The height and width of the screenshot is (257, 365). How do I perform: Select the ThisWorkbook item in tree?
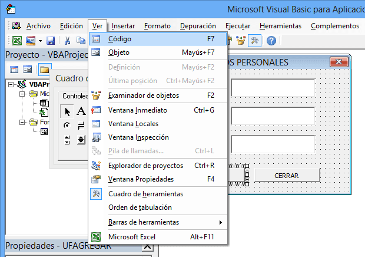point(44,113)
